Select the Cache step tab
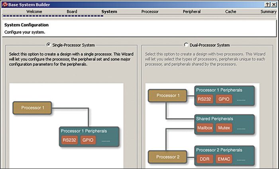 point(230,12)
